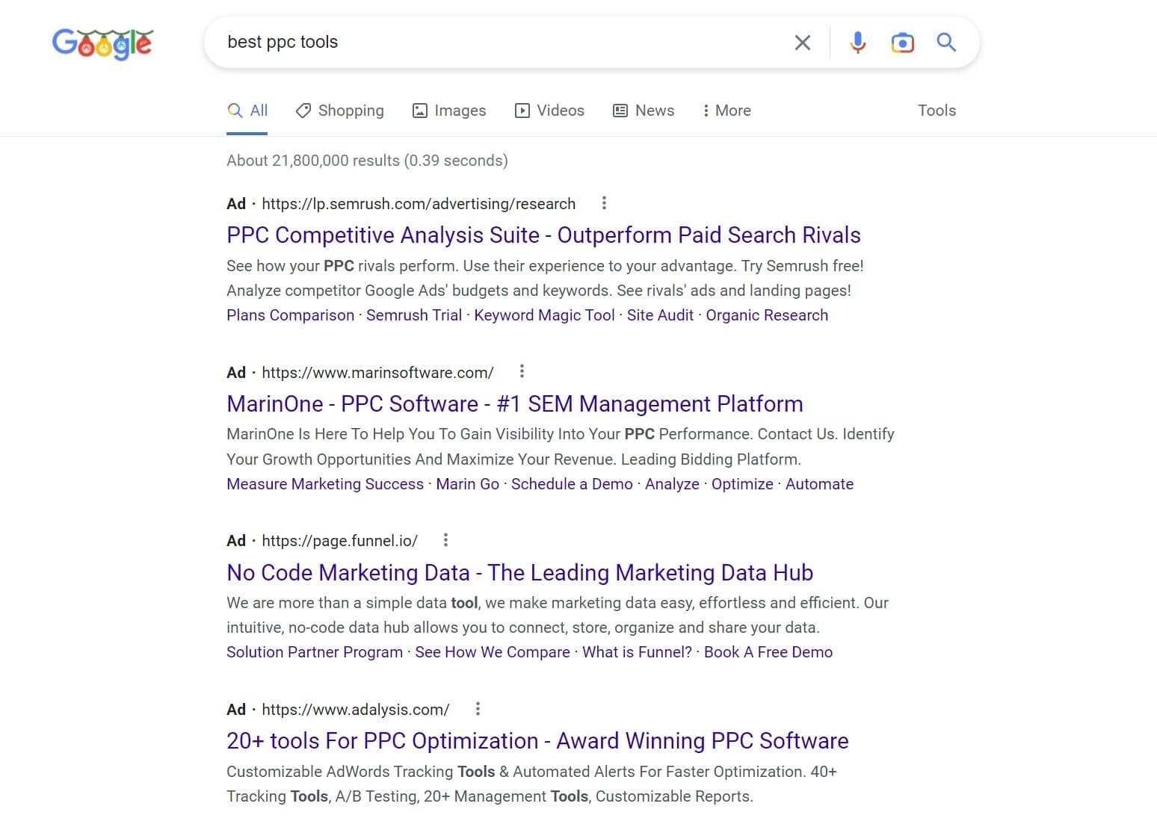Viewport: 1157px width, 830px height.
Task: Click the Optimize sitelink
Action: (x=742, y=484)
